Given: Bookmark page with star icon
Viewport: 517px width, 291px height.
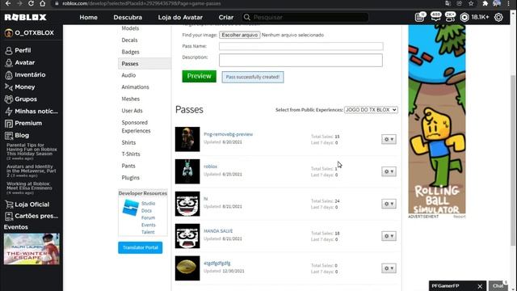Looking at the screenshot, I should tap(471, 3).
